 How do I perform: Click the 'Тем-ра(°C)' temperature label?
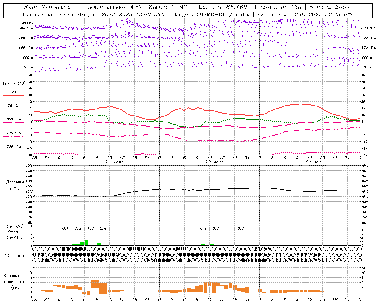click(14, 83)
